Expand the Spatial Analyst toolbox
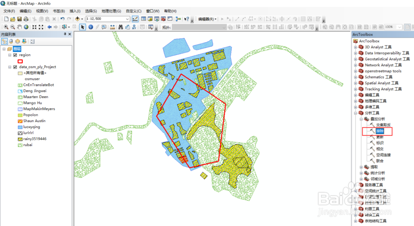 (x=355, y=83)
